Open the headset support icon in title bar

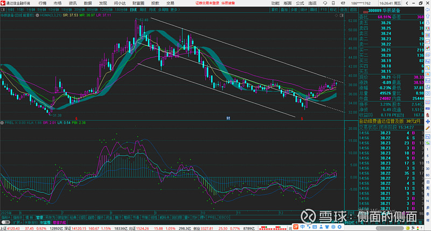tap(325, 3)
